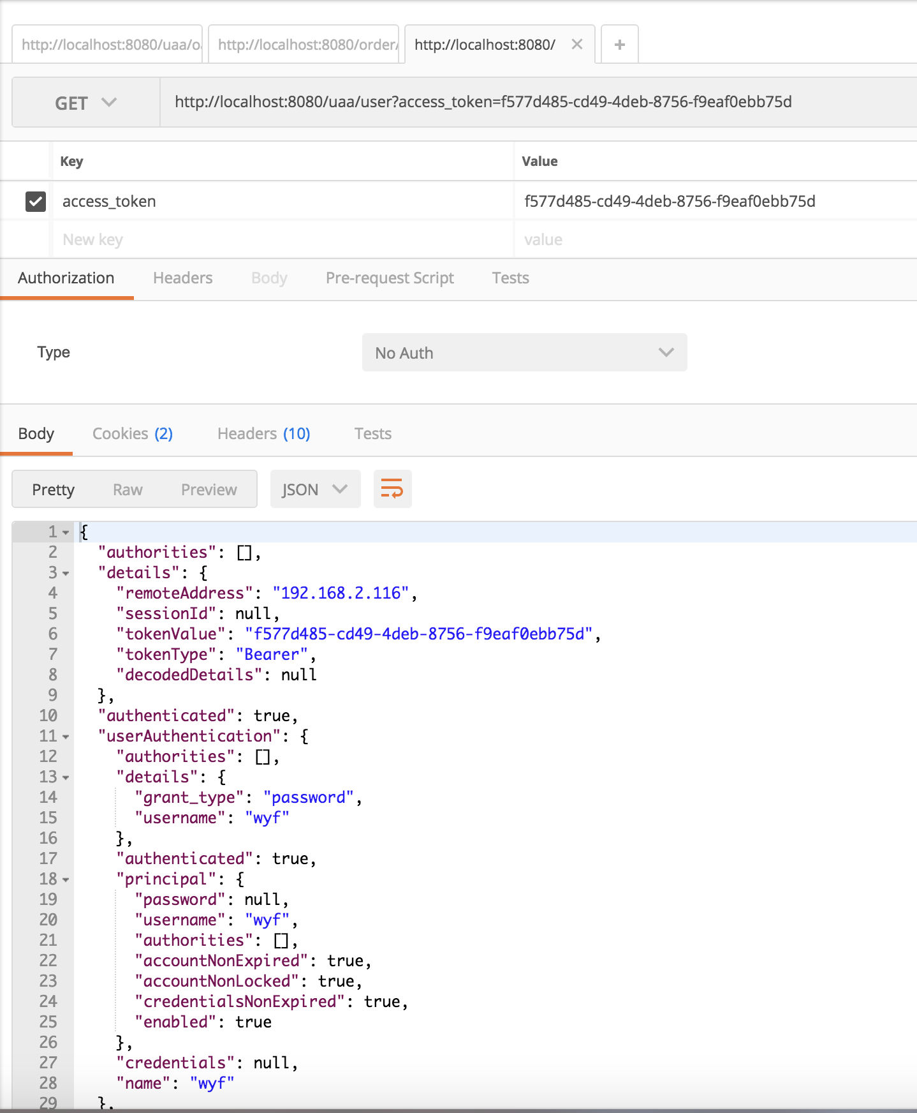Click the New key parameter field
The image size is (917, 1113).
point(281,240)
